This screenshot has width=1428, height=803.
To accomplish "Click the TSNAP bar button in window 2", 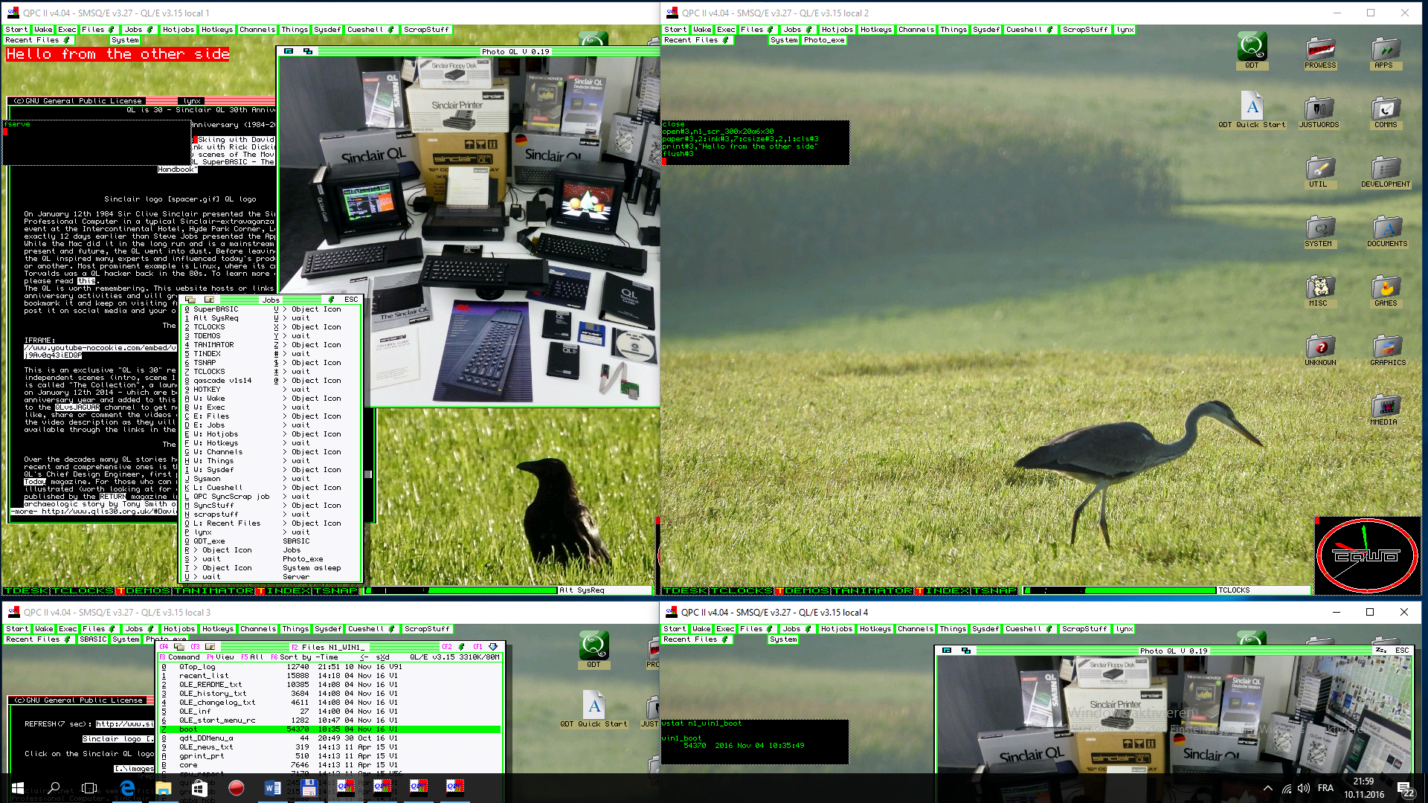I will (x=994, y=590).
